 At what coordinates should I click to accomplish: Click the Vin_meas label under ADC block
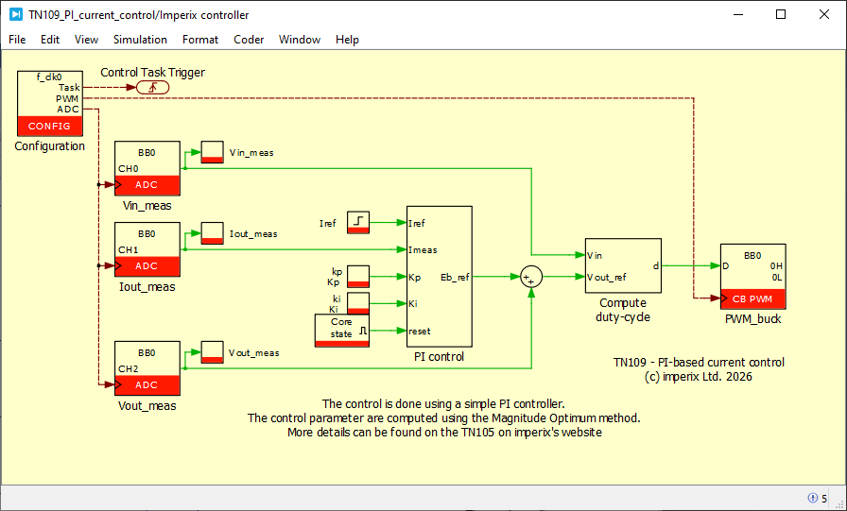click(147, 206)
